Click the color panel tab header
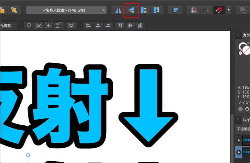 pyautogui.click(x=246, y=35)
